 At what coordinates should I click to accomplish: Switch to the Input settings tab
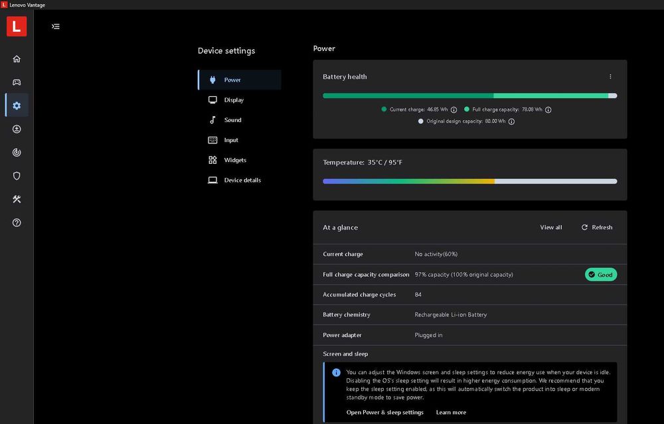(240, 140)
